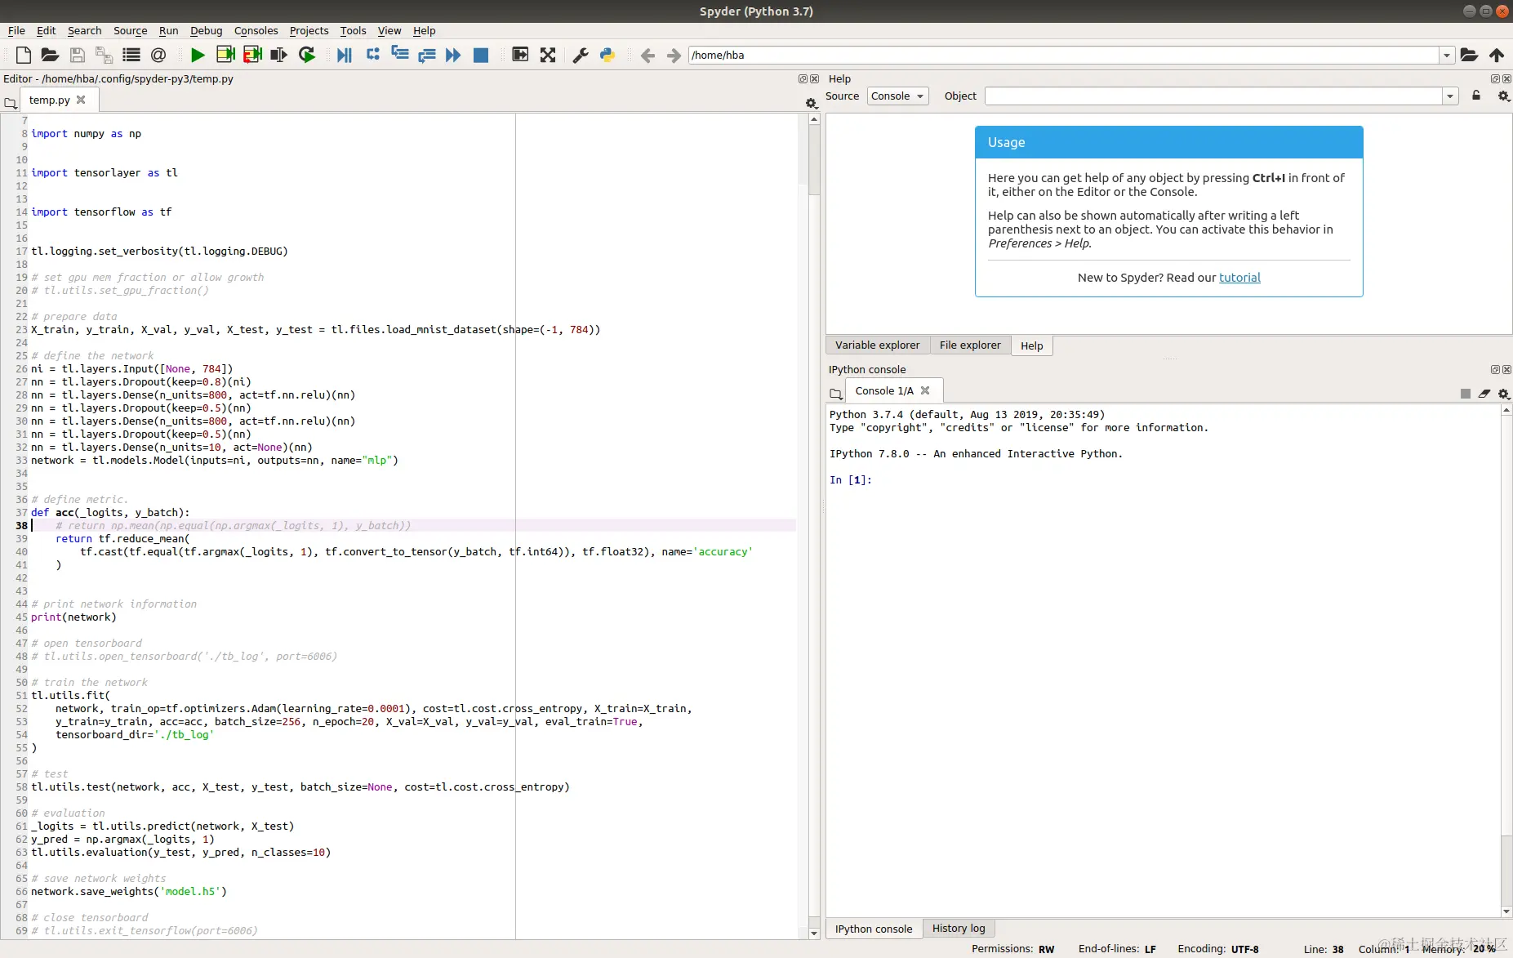Select the IPython console bottom tab
This screenshot has width=1513, height=958.
874,929
